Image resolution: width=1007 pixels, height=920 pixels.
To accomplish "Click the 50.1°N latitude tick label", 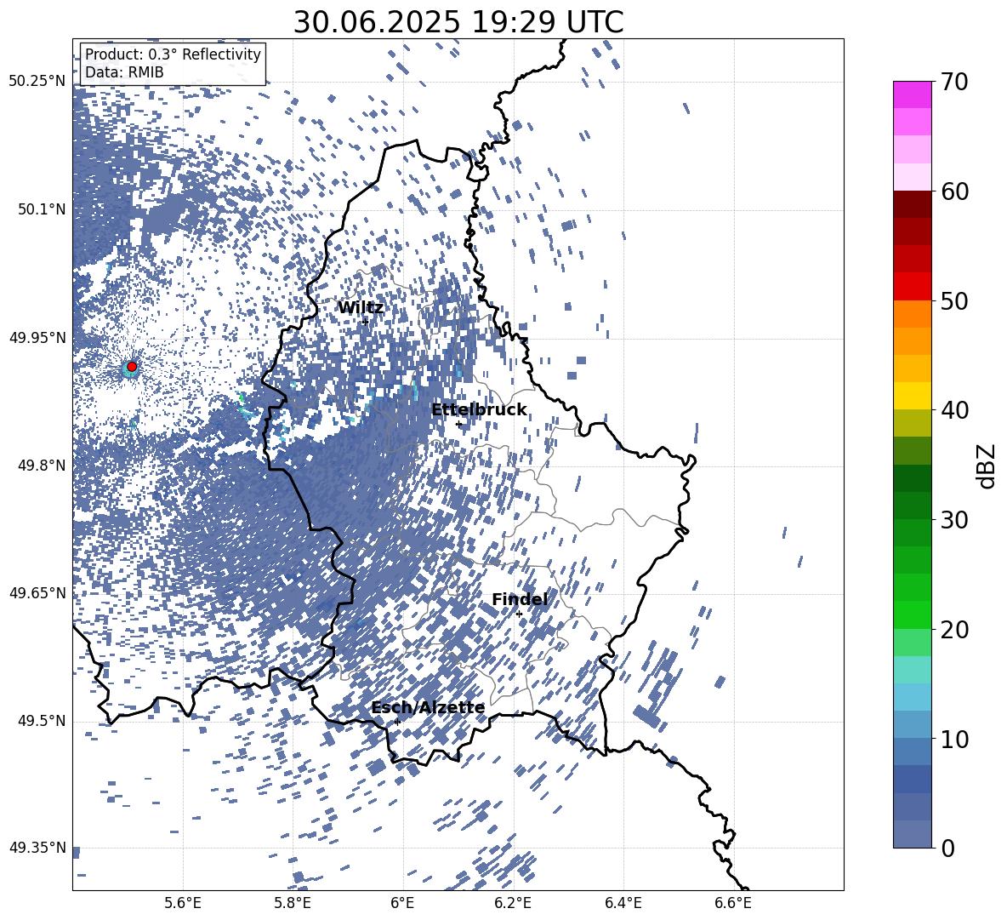I will pos(43,209).
